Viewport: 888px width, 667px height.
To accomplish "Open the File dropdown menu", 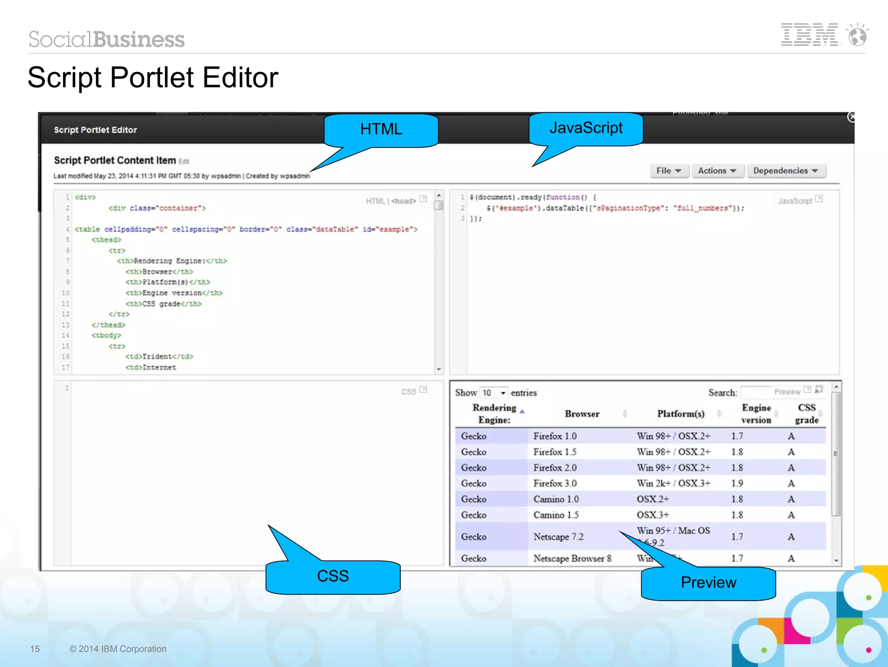I will (669, 171).
